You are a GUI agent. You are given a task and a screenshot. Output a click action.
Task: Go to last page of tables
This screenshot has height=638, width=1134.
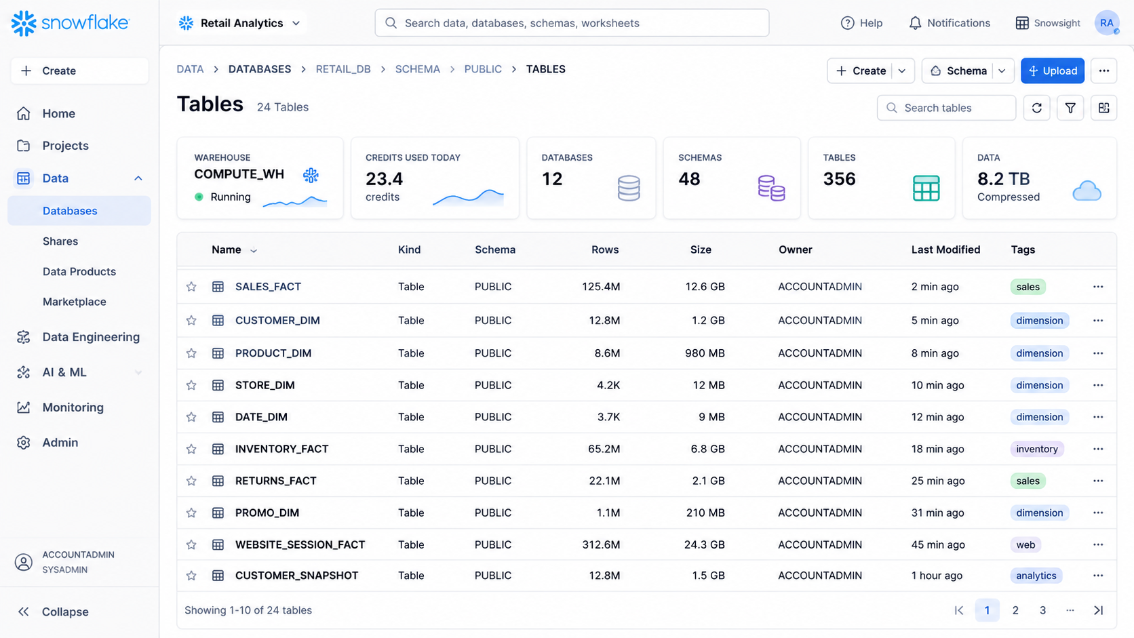1098,610
